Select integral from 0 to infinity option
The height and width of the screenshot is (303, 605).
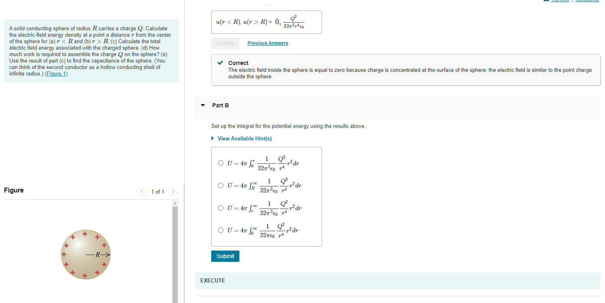[220, 230]
